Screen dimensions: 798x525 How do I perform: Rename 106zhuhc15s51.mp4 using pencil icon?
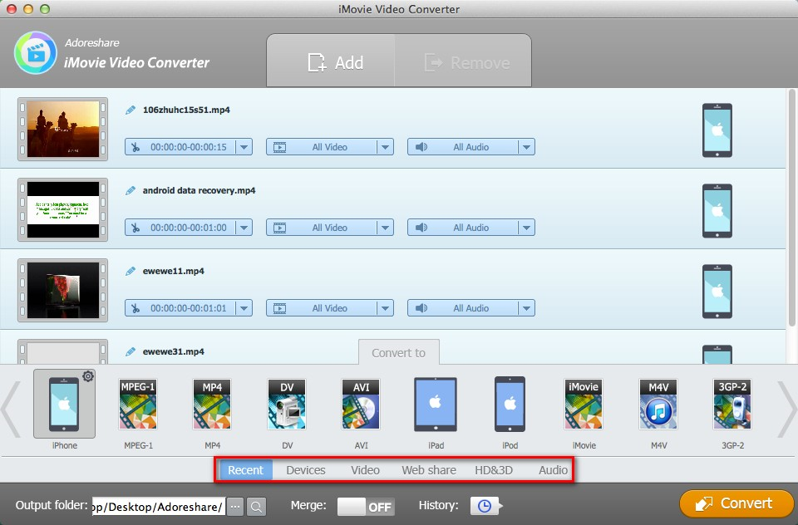pos(131,110)
